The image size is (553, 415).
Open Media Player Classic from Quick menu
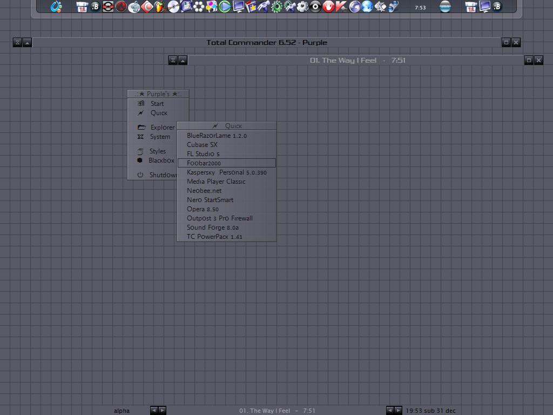(227, 182)
